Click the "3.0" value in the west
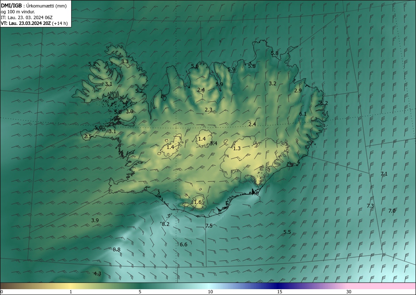 click(129, 112)
